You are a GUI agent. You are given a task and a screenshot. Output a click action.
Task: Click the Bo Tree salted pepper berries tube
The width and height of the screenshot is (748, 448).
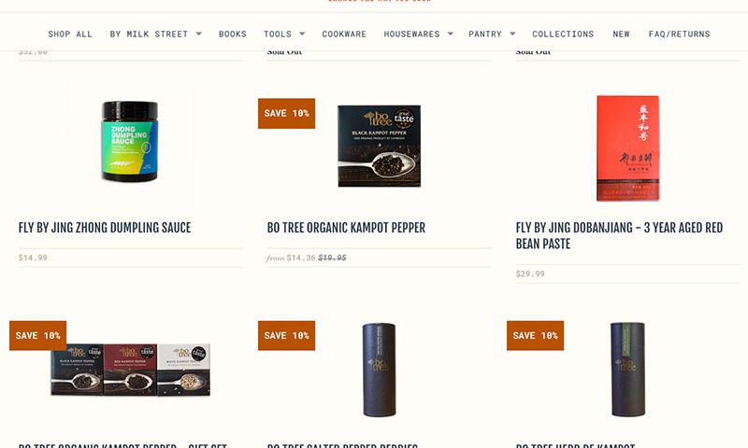click(x=380, y=370)
